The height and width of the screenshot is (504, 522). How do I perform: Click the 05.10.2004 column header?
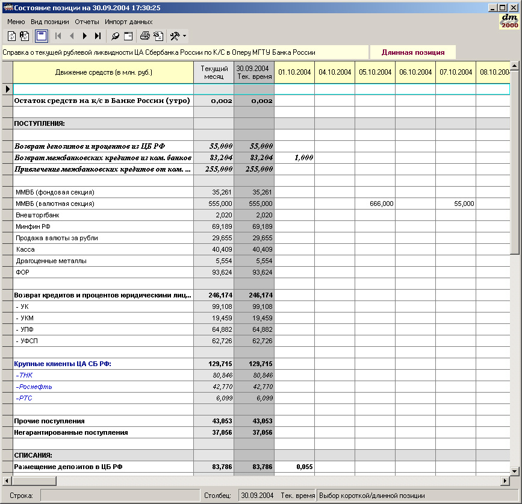(375, 72)
